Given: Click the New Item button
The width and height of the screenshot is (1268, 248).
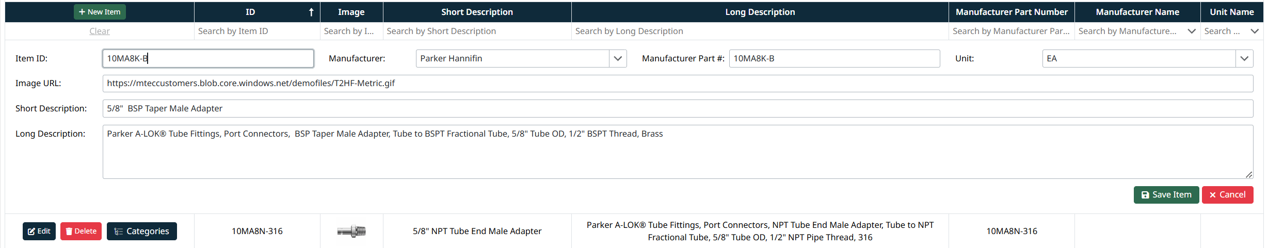Looking at the screenshot, I should 100,12.
